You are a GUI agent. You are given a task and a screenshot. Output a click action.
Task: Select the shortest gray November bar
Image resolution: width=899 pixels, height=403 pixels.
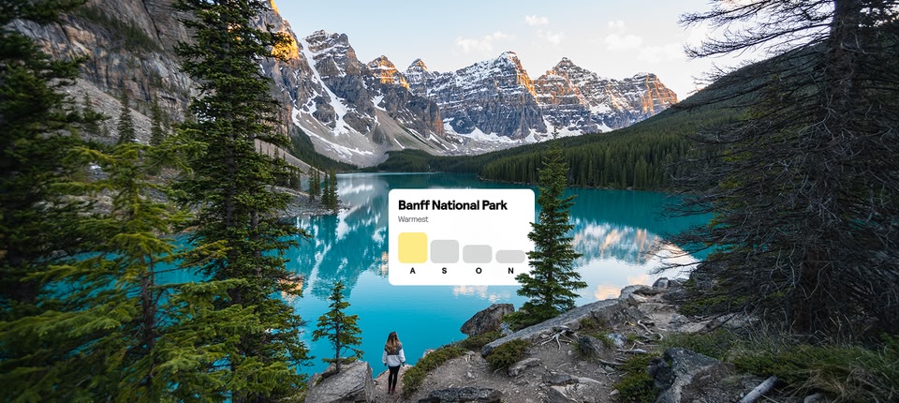510,257
